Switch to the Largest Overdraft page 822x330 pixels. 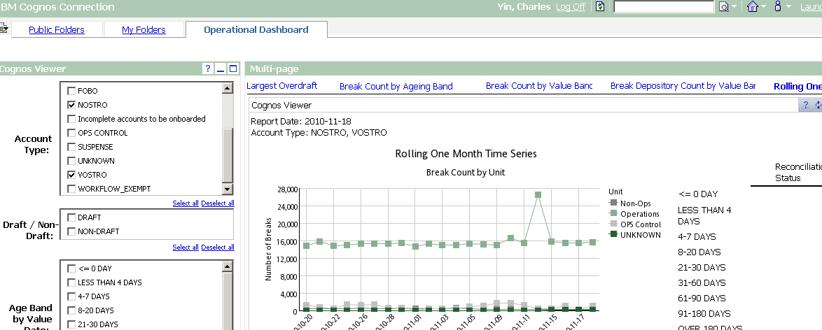pos(282,86)
